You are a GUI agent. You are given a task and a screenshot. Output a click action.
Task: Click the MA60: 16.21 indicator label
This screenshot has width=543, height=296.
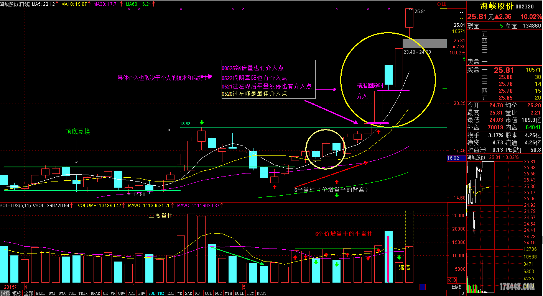[139, 4]
